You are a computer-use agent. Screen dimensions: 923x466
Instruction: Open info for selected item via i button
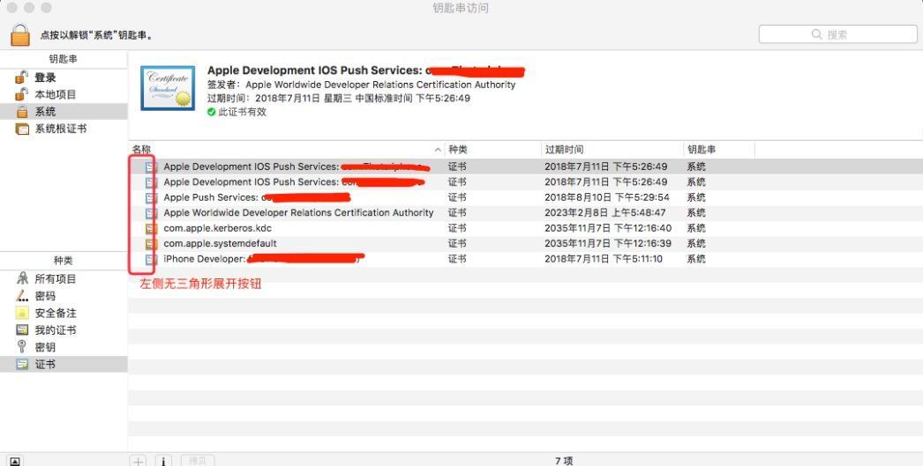click(163, 462)
